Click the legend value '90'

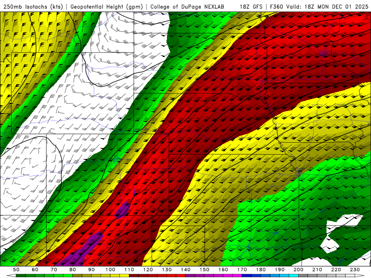[x=91, y=270]
